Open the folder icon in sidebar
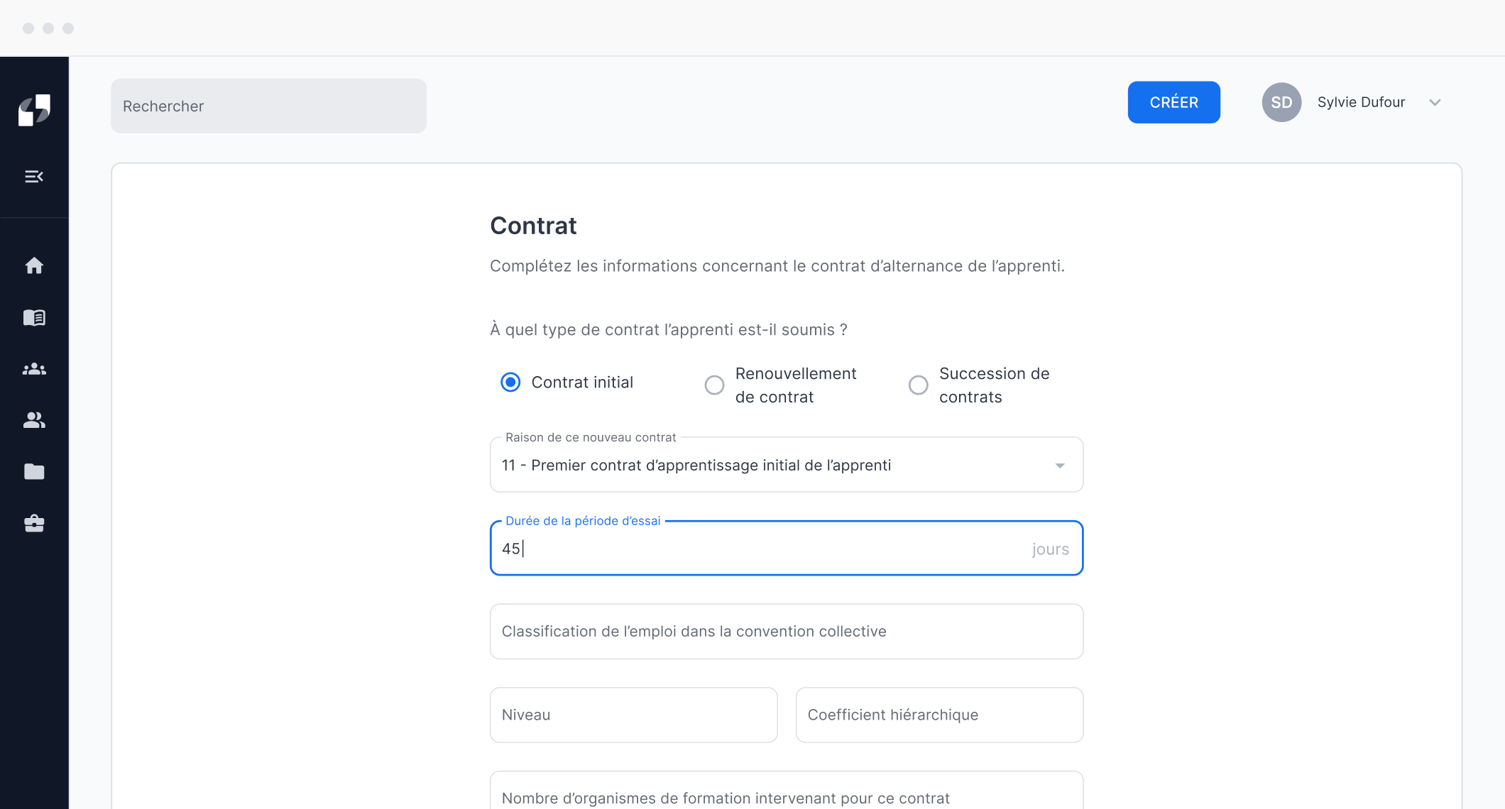Screen dimensions: 1505x809 (34, 472)
